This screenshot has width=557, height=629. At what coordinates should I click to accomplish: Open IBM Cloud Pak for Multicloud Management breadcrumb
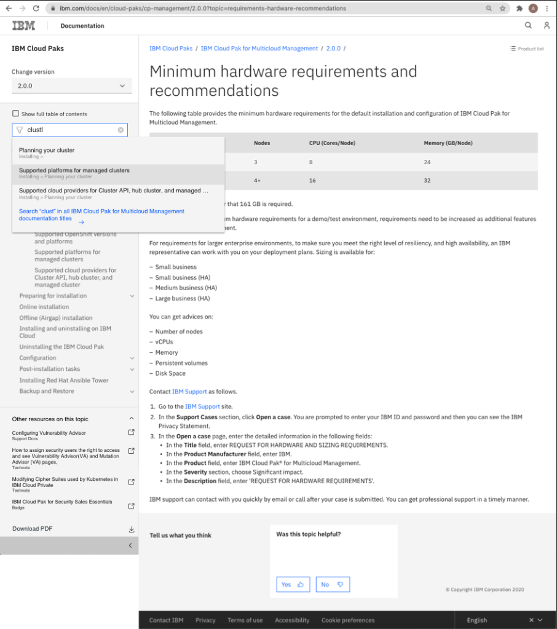pyautogui.click(x=259, y=49)
